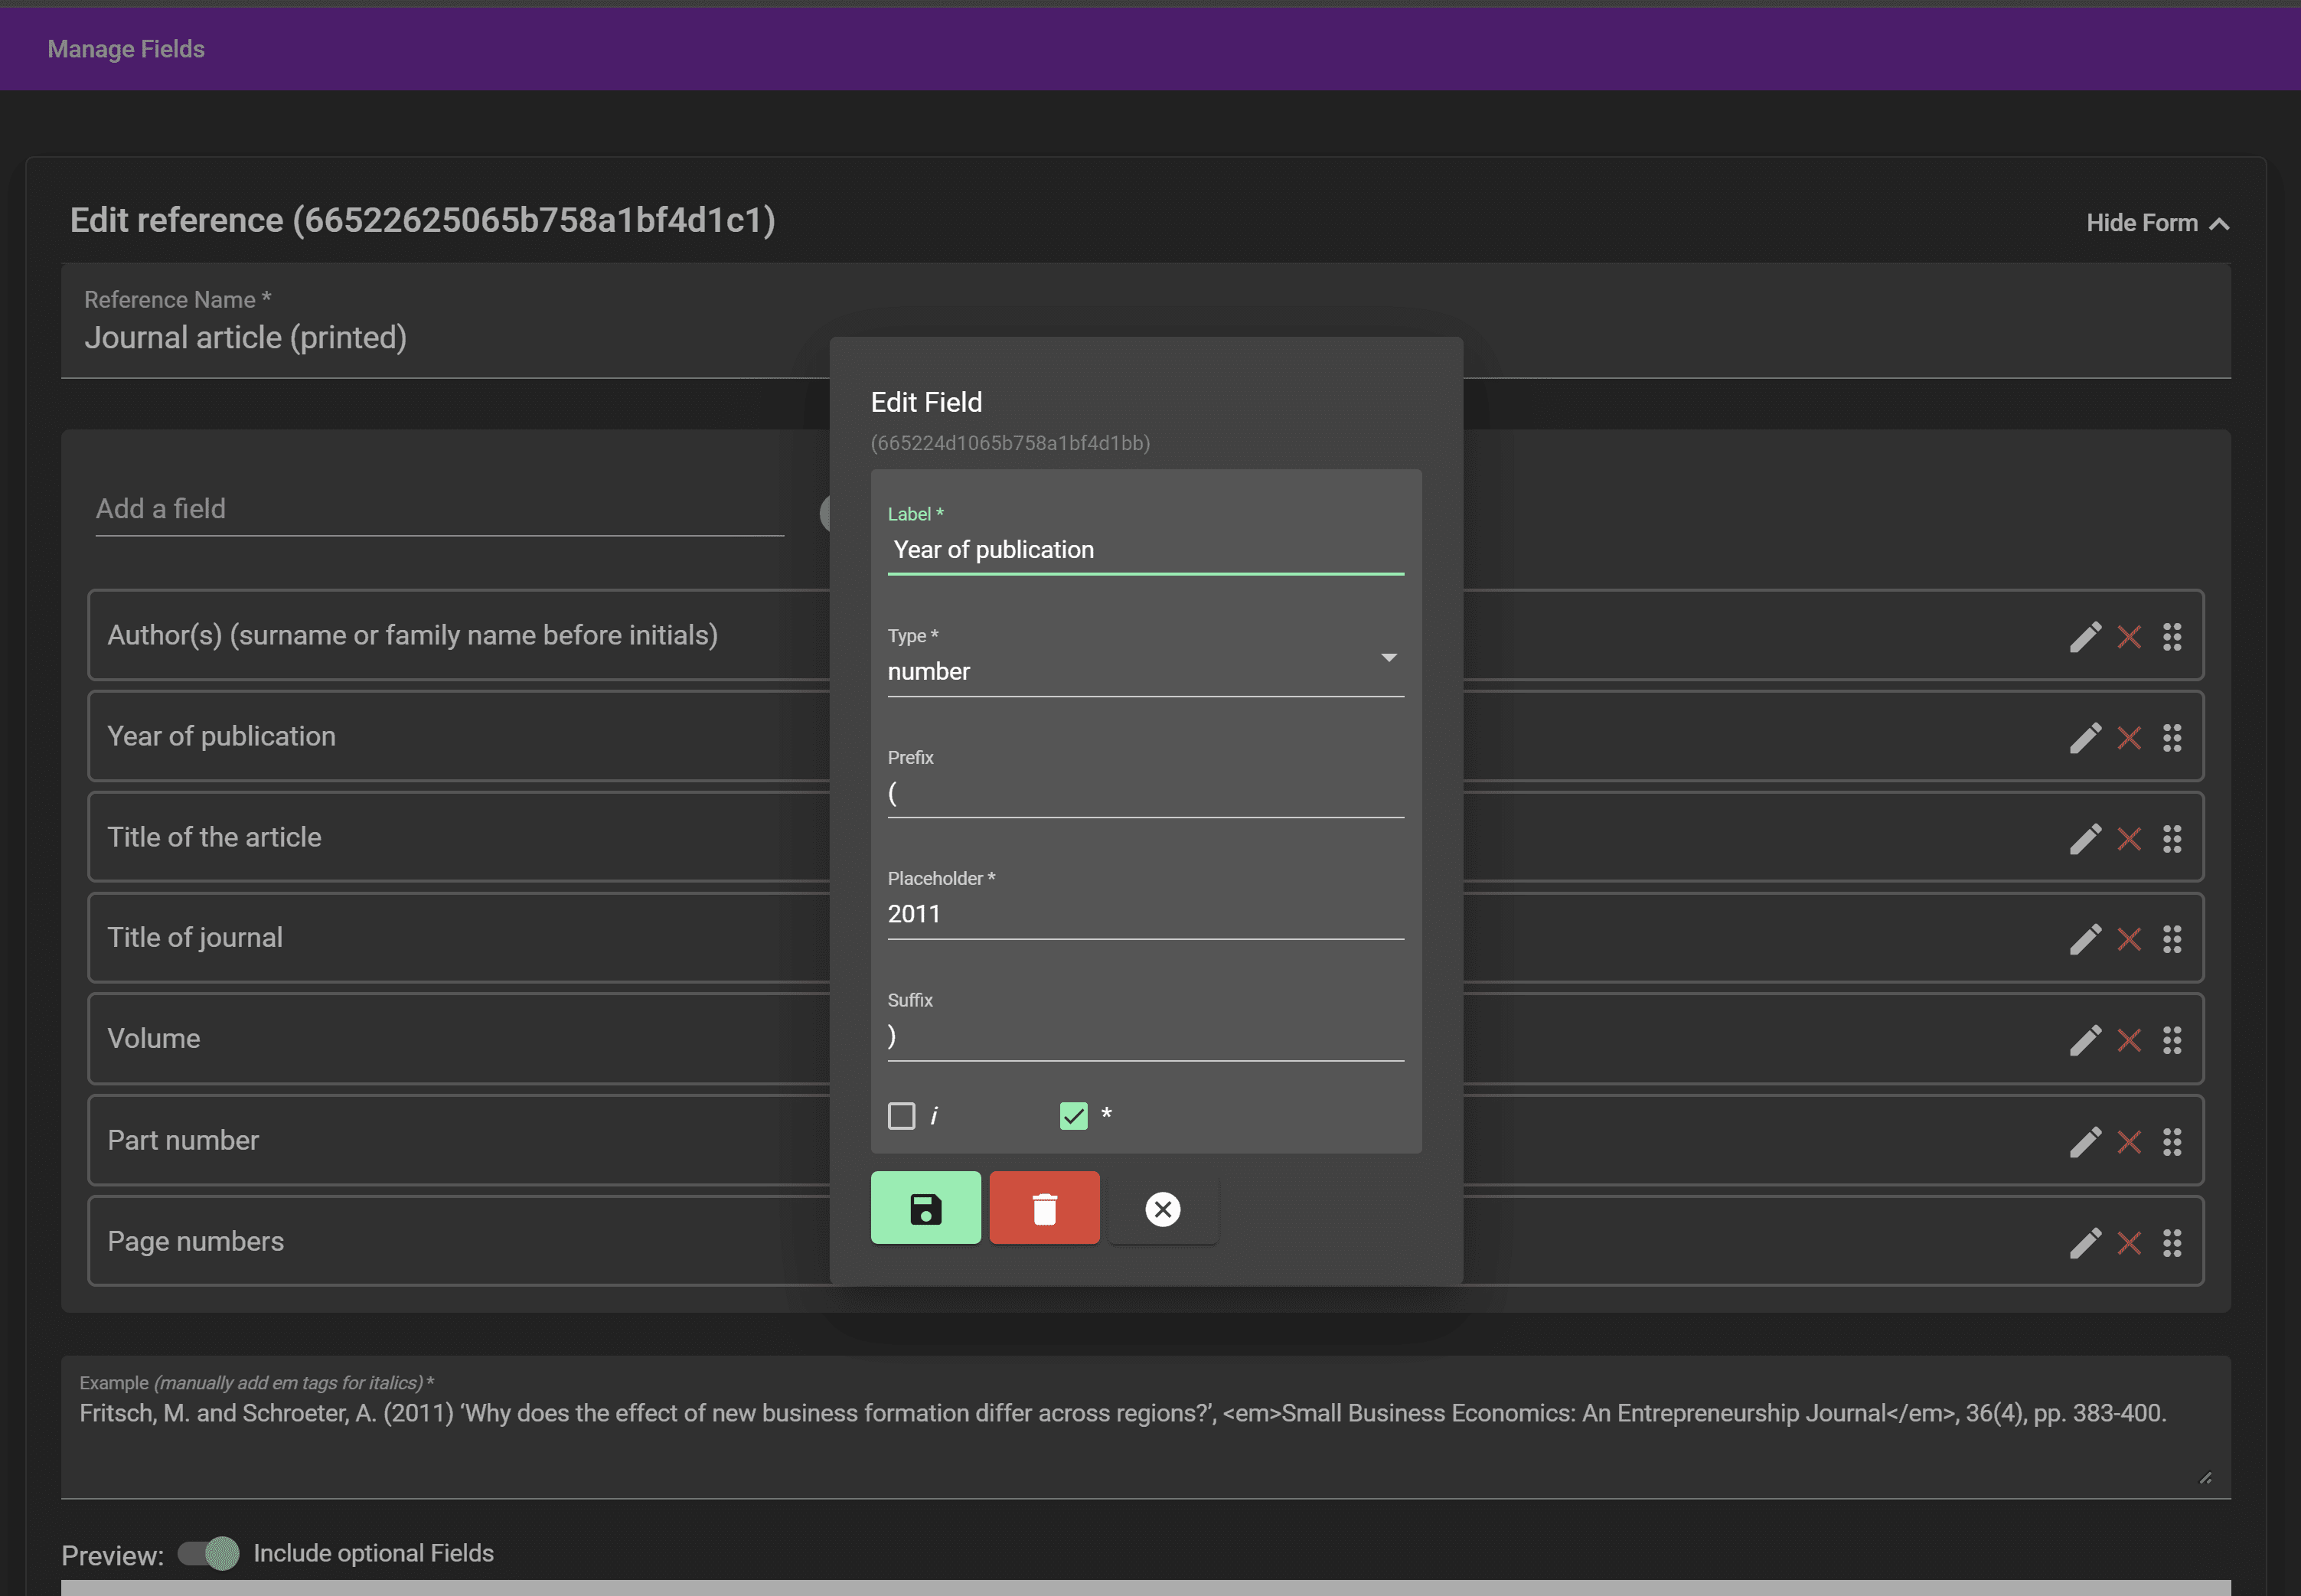Image resolution: width=2301 pixels, height=1596 pixels.
Task: Click Manage Fields in header bar
Action: tap(126, 49)
